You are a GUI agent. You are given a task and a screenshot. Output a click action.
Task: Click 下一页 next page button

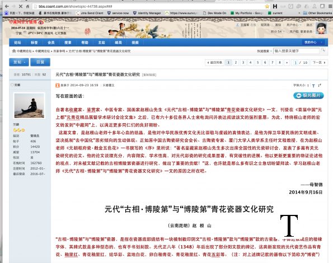click(x=319, y=63)
